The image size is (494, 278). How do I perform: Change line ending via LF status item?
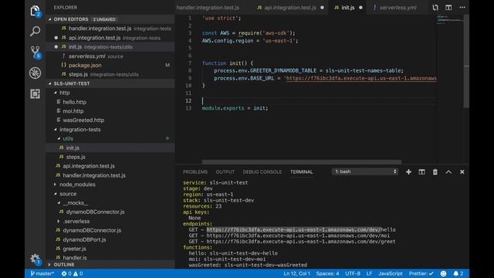(369, 273)
